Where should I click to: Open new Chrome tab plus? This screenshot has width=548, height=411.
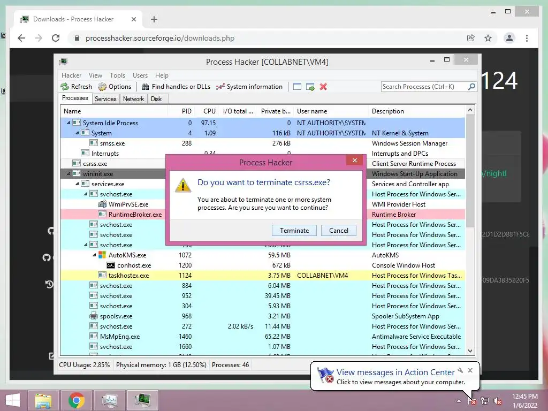pyautogui.click(x=154, y=19)
